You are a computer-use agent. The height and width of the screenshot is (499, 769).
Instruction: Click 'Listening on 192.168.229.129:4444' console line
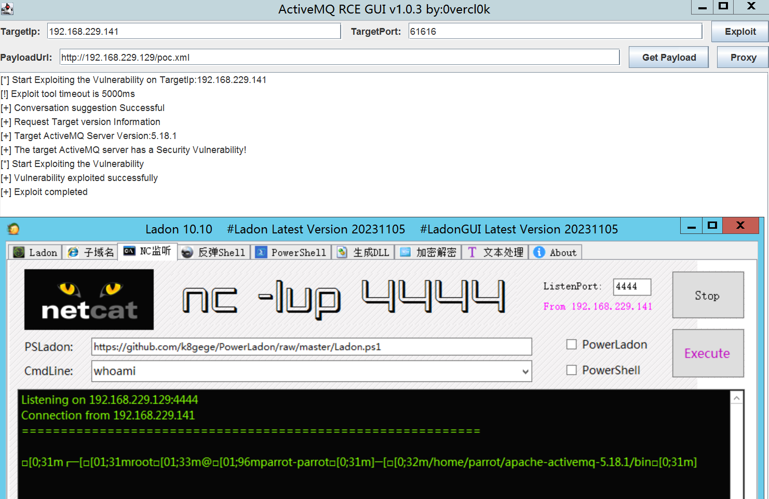click(x=110, y=400)
